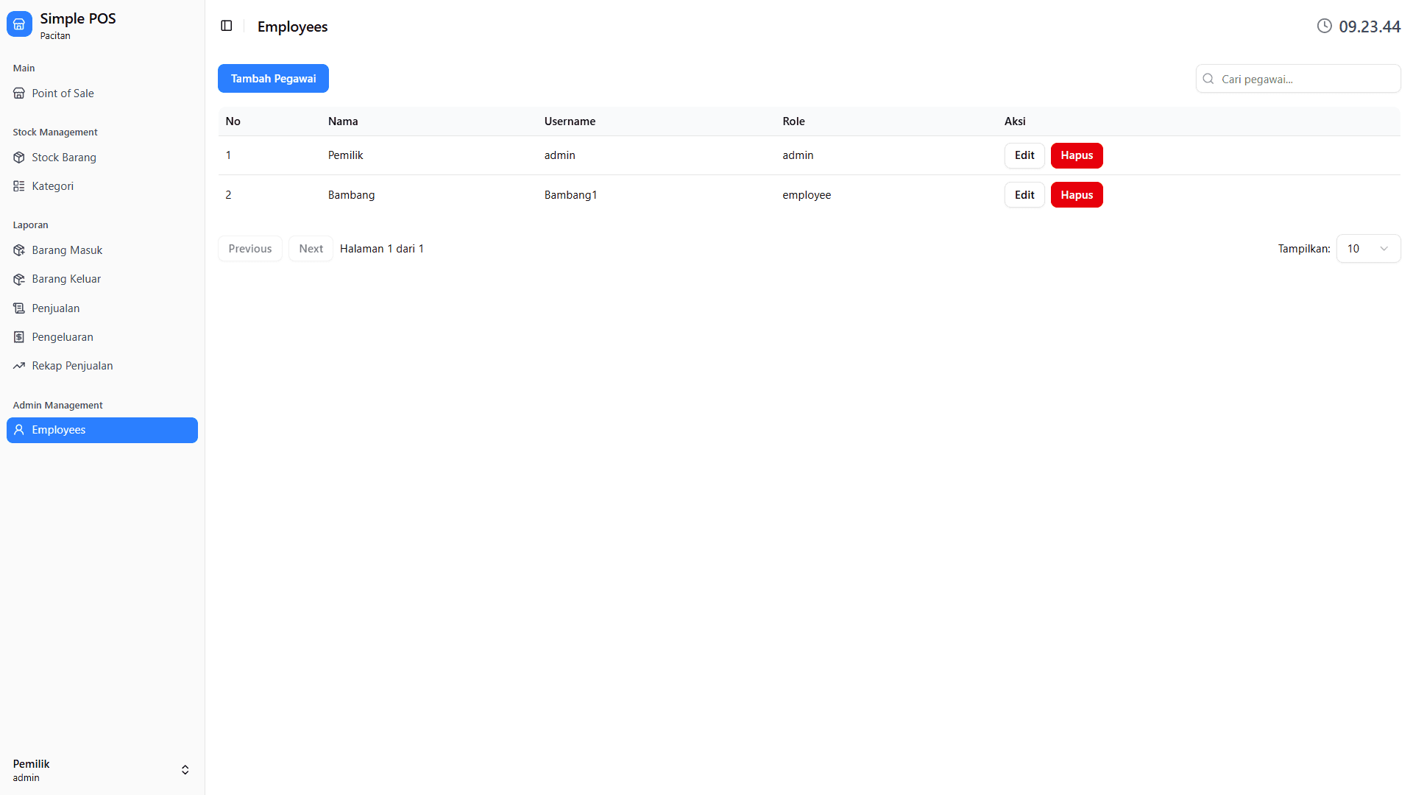Click the Barang Masuk package icon
This screenshot has height=795, width=1413.
click(x=19, y=250)
